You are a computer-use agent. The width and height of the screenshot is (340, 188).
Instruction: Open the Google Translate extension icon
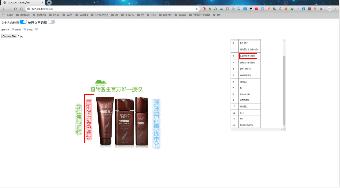(239, 9)
